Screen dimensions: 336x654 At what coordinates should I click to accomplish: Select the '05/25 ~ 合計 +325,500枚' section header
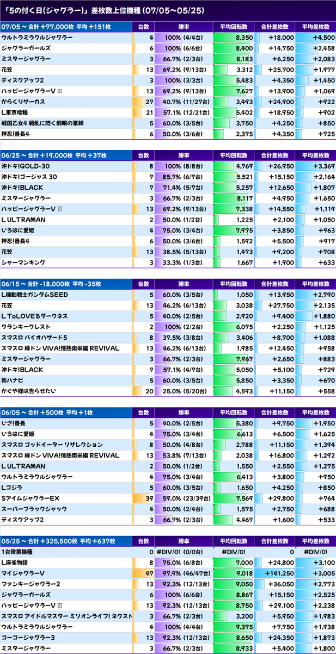click(66, 542)
